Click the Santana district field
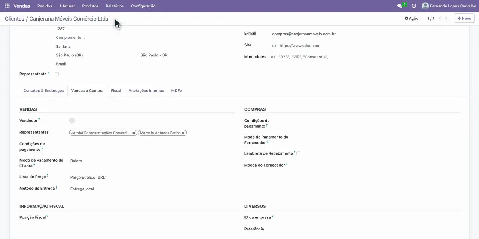 [145, 47]
